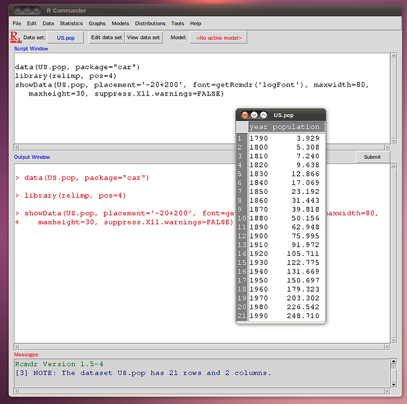Image resolution: width=407 pixels, height=404 pixels.
Task: Click Script Window right scroll arrow
Action: coord(387,147)
